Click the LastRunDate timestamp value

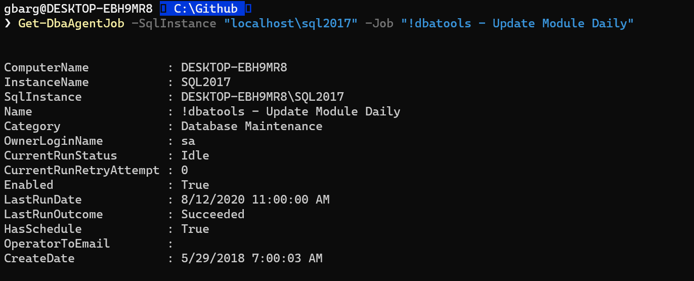coord(255,199)
